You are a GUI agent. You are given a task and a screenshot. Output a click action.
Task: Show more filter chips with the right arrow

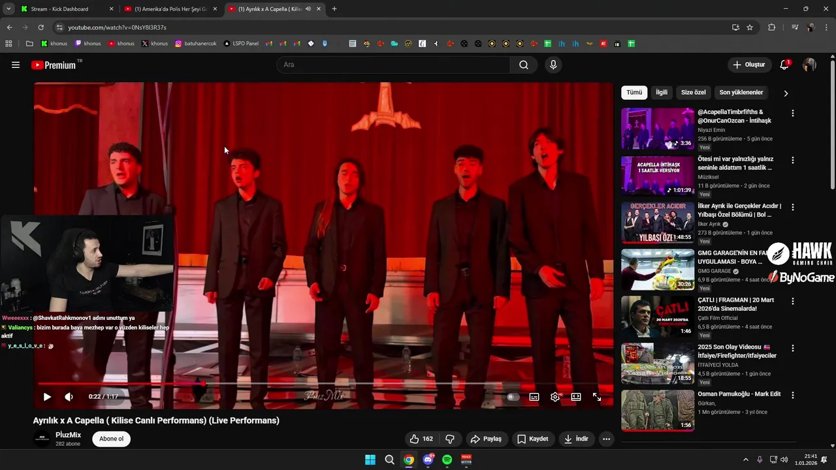[x=786, y=93]
